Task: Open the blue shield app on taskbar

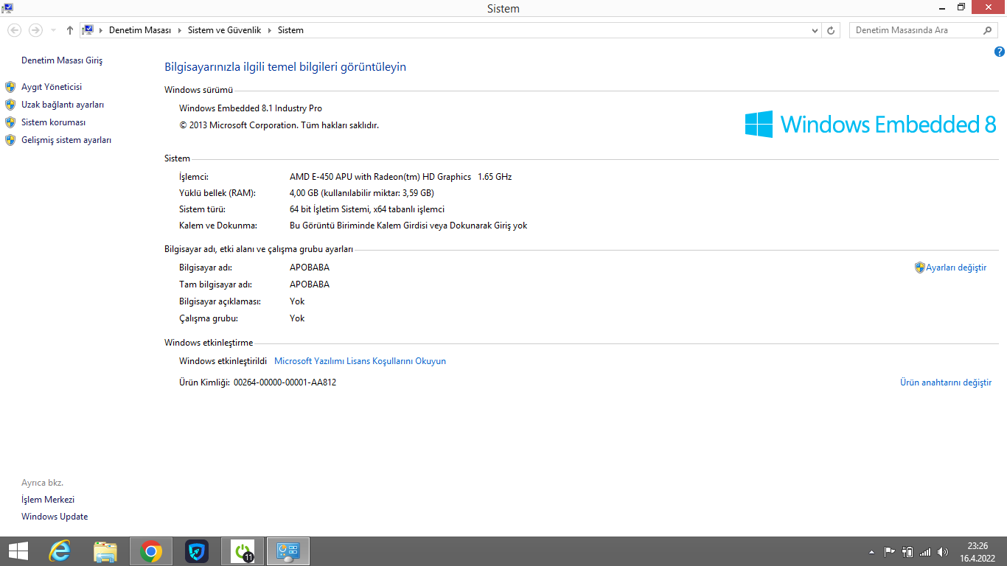Action: (x=197, y=551)
